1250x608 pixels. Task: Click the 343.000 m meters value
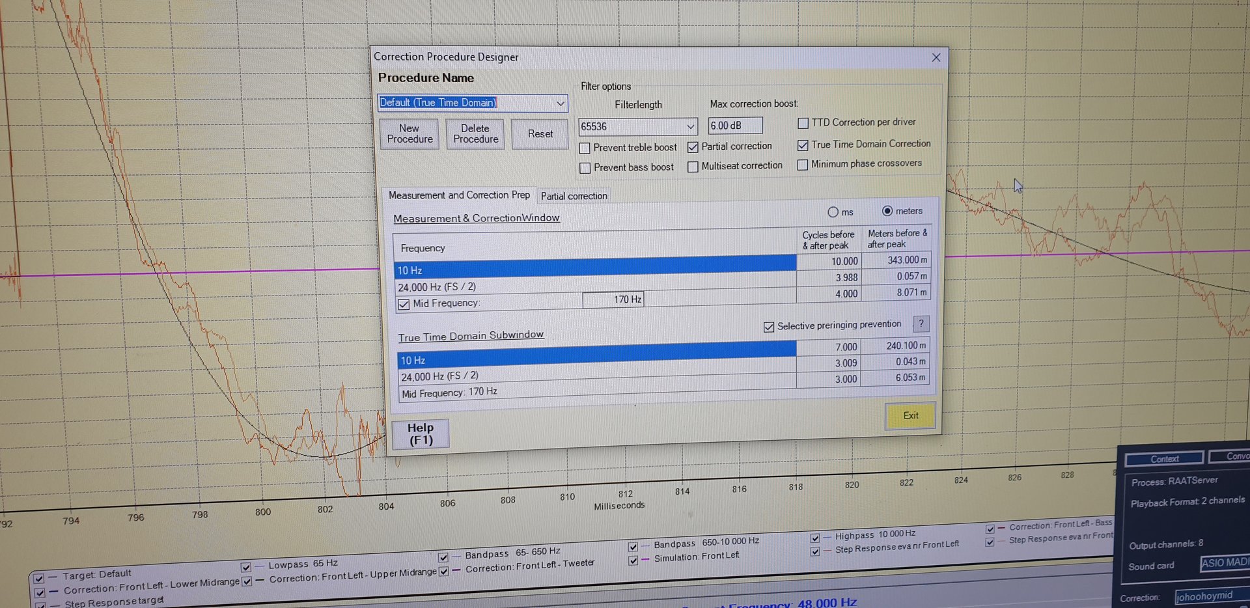[x=896, y=260]
